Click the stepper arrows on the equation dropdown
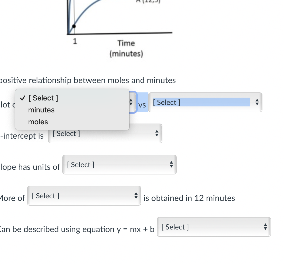Viewport: 284px width, 264px height. tap(265, 227)
